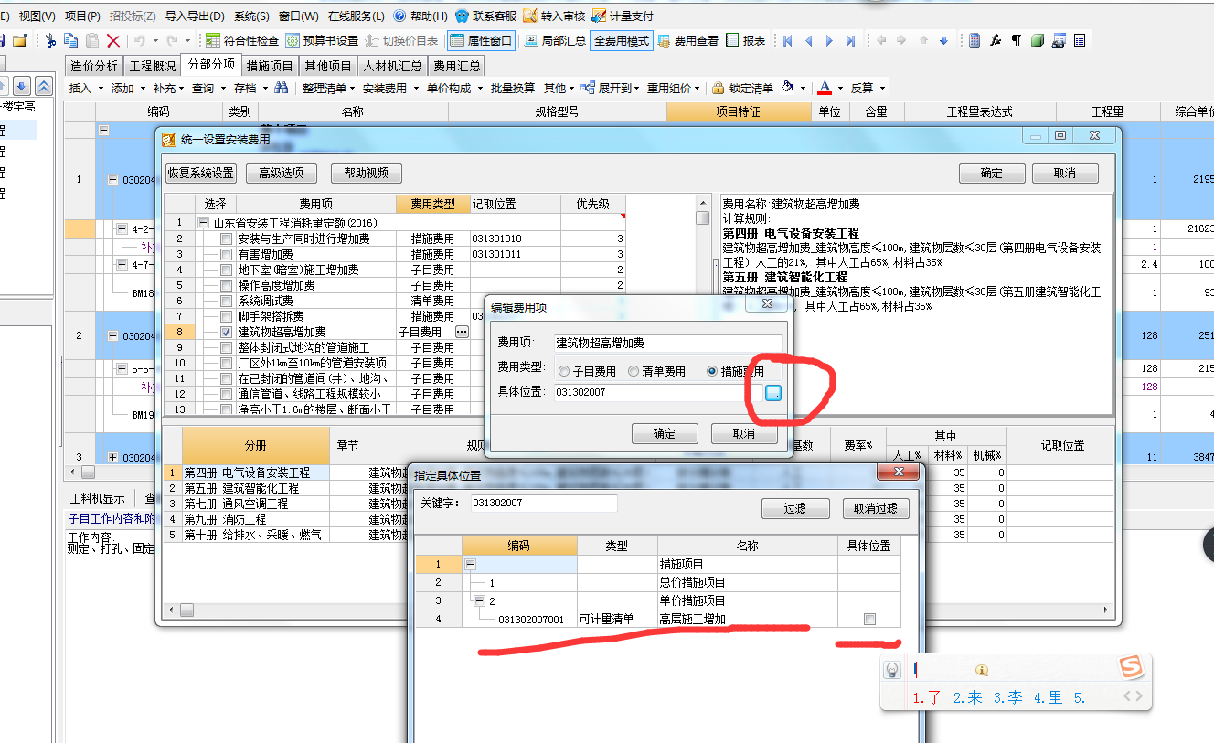The width and height of the screenshot is (1214, 743).
Task: Click 确定 in 编辑费用项 dialog
Action: pyautogui.click(x=665, y=433)
